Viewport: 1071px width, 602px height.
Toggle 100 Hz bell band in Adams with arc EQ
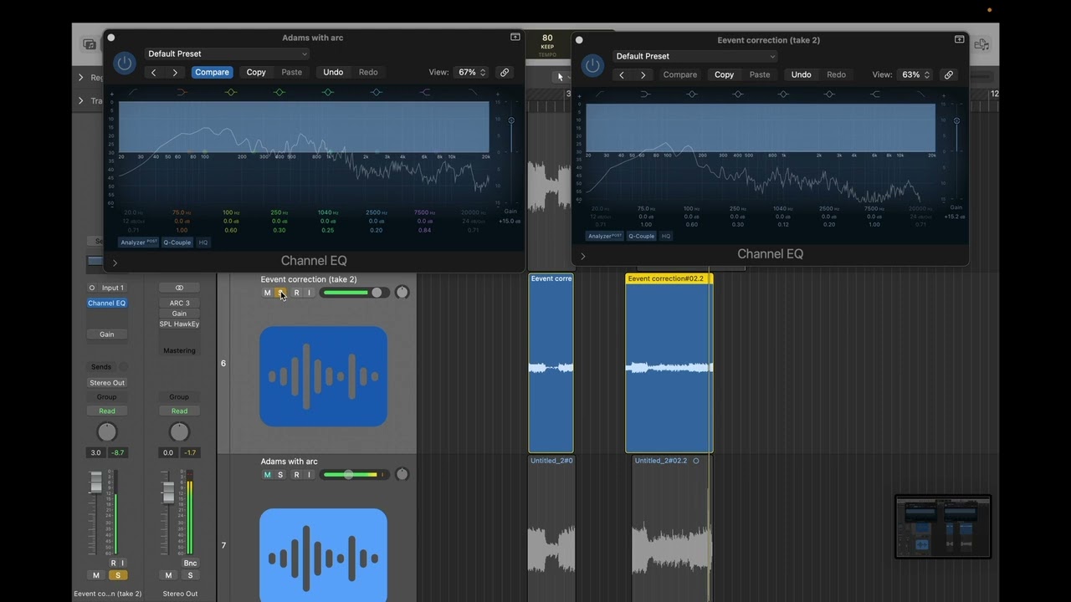pos(230,92)
